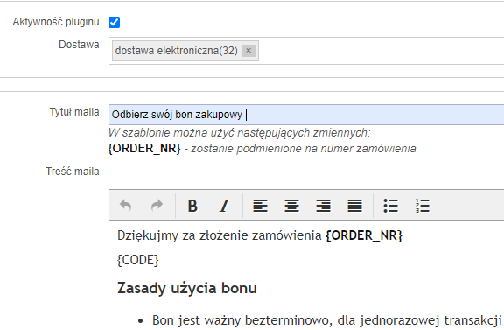Click the Tytuł maila input field

(306, 115)
